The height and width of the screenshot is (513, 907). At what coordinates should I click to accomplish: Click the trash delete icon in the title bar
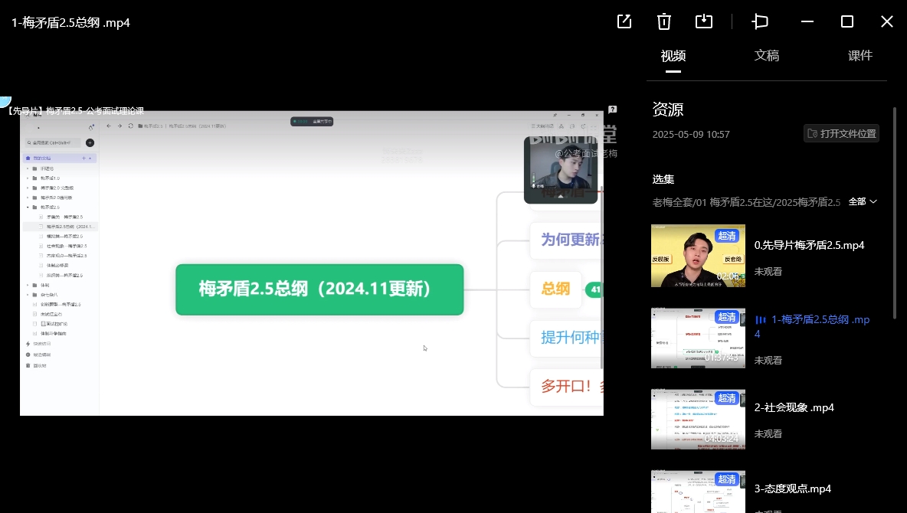coord(663,21)
